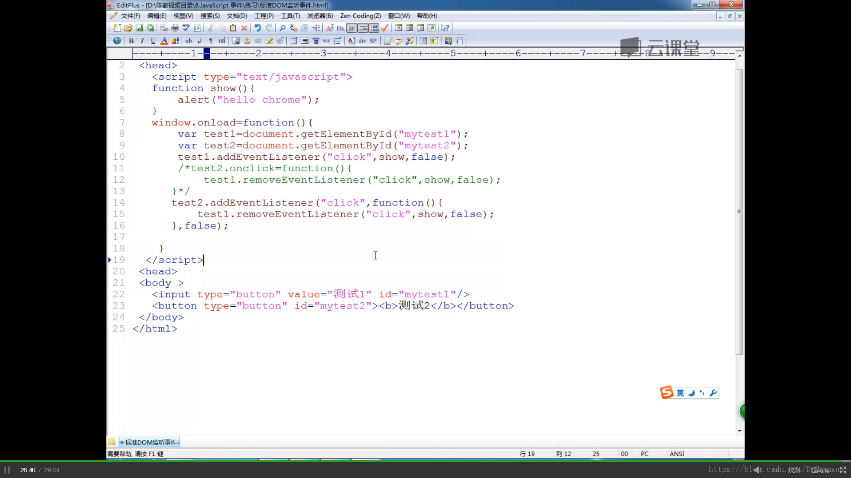Viewport: 851px width, 478px height.
Task: Insert an anchor with the anchor icon
Action: [x=247, y=41]
